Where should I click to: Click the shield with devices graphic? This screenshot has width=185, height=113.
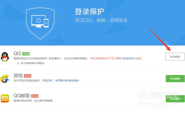(40, 23)
